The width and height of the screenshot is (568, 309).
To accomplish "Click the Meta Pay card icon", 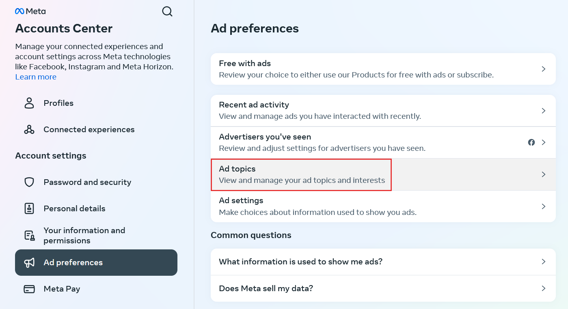I will (29, 289).
